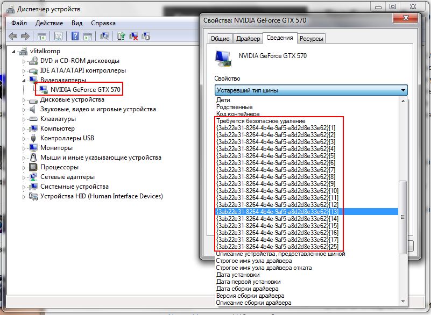
Task: Switch to the Драйвер tab
Action: (248, 39)
